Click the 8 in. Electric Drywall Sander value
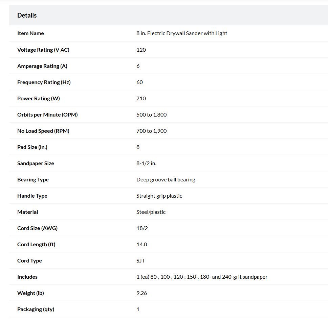Image resolution: width=328 pixels, height=326 pixels. coord(181,33)
